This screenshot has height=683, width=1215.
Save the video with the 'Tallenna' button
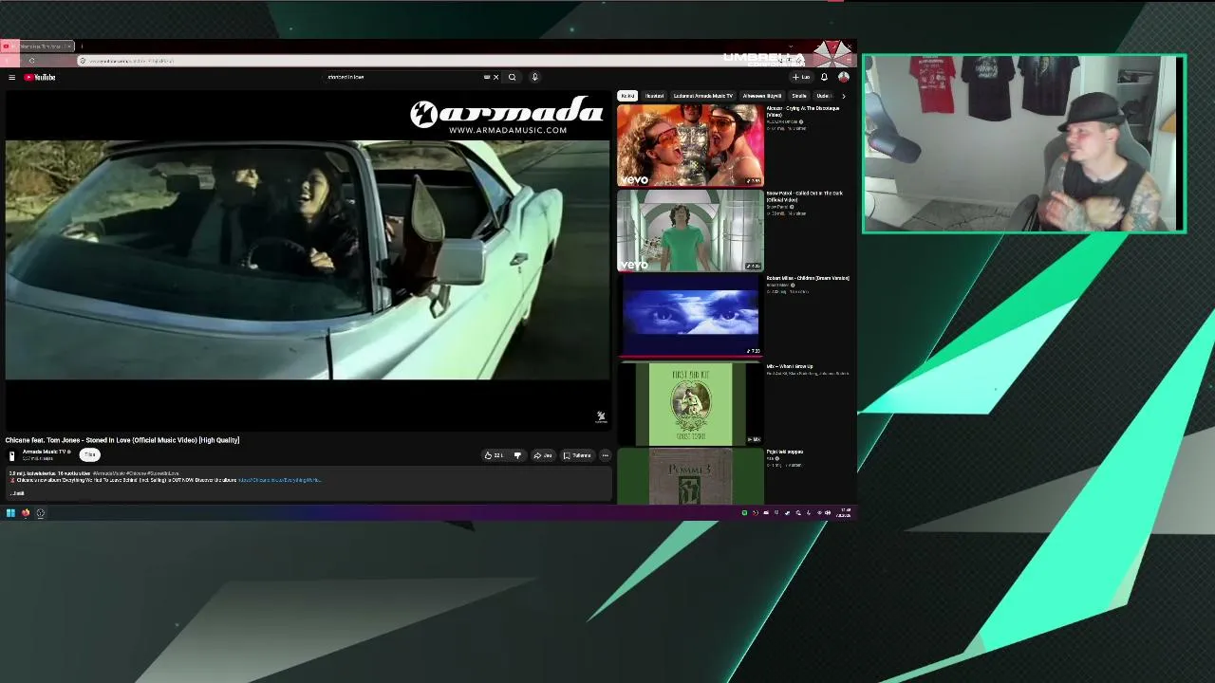(x=577, y=455)
